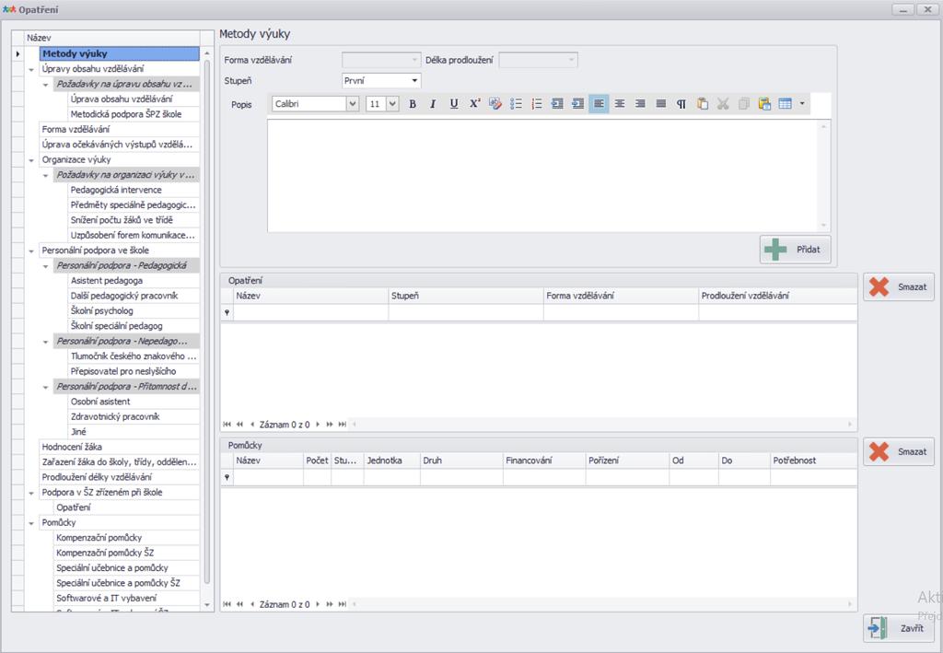Open the Forma vzdělávání combo box
Image resolution: width=943 pixels, height=653 pixels.
(380, 60)
